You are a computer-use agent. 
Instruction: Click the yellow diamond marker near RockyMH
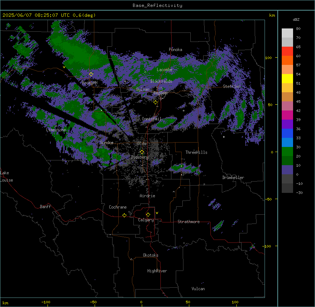point(91,74)
